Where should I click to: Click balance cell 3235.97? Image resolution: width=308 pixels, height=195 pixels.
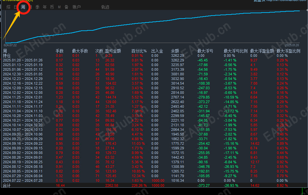tap(177, 65)
